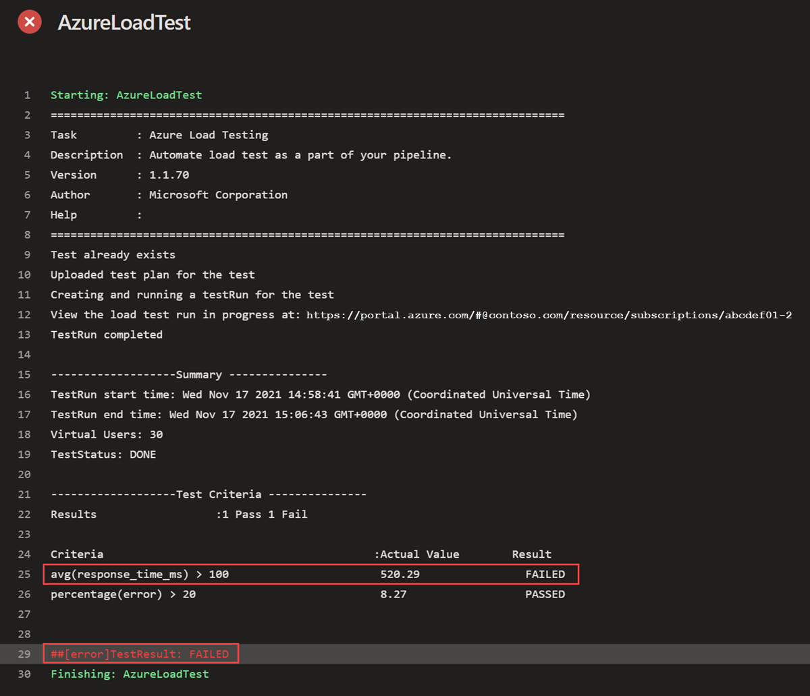Click the "TestStatus: DONE" line
Screen dimensions: 810x696
(103, 455)
